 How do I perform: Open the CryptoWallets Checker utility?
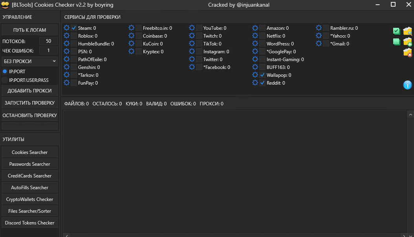(29, 199)
